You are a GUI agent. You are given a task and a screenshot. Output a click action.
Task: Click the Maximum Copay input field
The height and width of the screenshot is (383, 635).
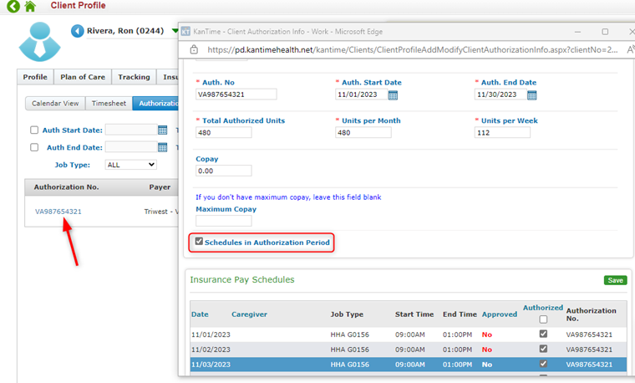click(223, 221)
